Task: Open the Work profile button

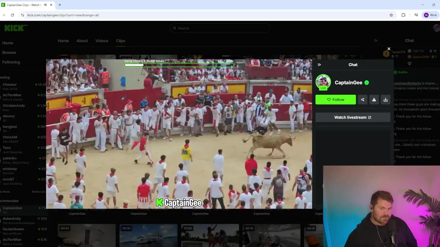Action: [x=430, y=15]
